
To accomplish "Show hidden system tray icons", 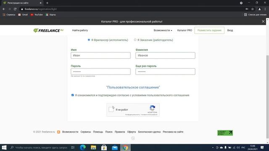I will pyautogui.click(x=213, y=147).
